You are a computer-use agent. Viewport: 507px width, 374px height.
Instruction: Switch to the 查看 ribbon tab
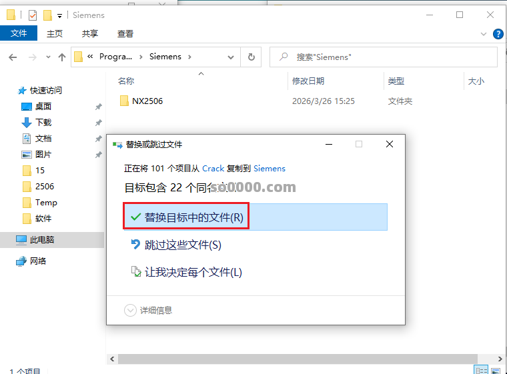tap(125, 33)
